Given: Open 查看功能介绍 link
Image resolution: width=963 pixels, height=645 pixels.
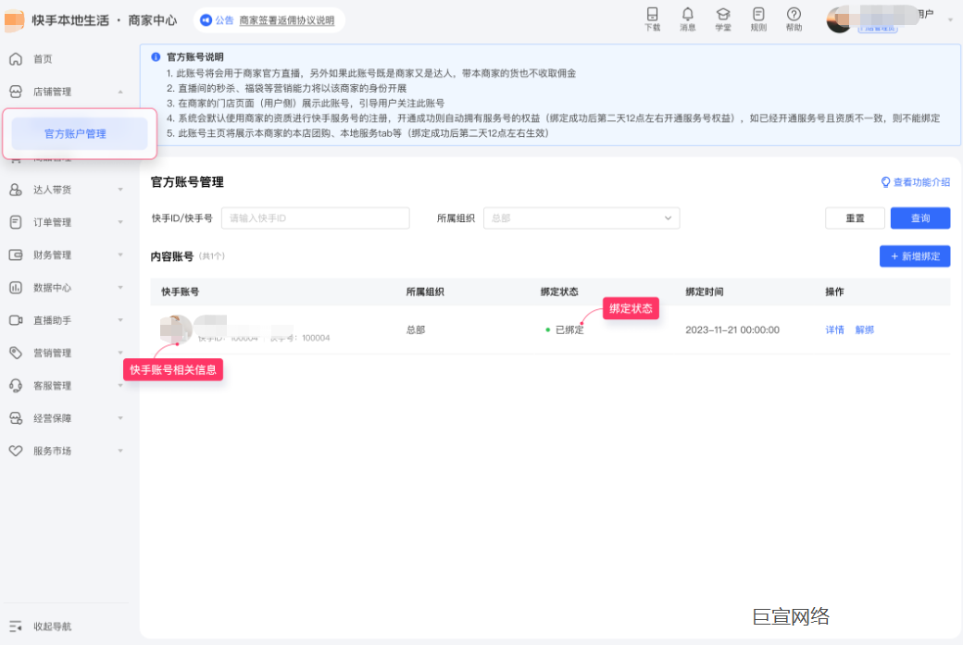Looking at the screenshot, I should 917,182.
